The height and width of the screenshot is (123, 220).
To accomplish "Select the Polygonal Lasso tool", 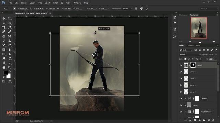I will 4,23.
